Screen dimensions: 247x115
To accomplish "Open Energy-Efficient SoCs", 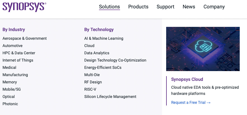I will [x=103, y=67].
